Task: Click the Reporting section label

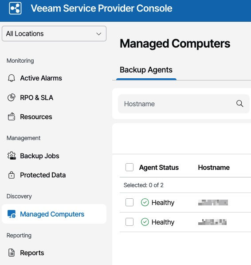Action: pyautogui.click(x=19, y=235)
